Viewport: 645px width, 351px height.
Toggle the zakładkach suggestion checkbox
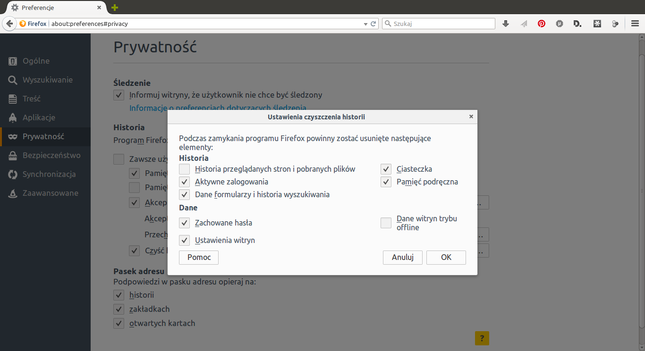tap(119, 309)
